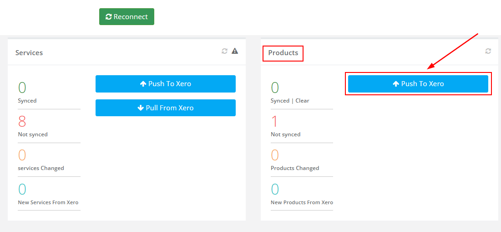Open New Services From Xero count

pos(22,189)
